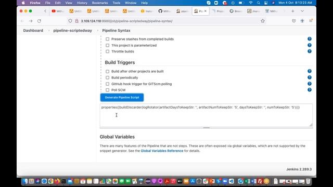Open a new browser tab
The height and width of the screenshot is (187, 333).
tap(292, 11)
